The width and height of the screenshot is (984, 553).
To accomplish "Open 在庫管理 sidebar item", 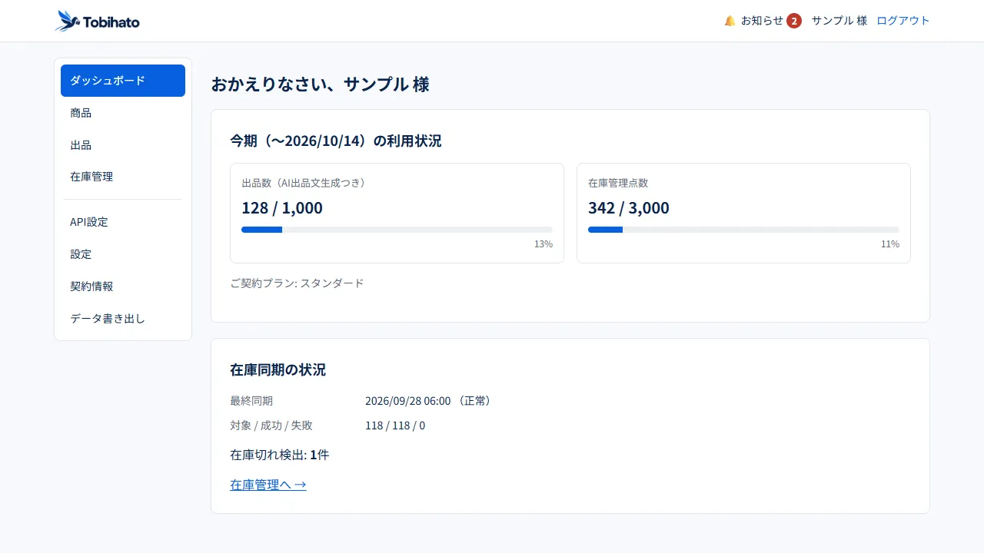I will [x=123, y=177].
